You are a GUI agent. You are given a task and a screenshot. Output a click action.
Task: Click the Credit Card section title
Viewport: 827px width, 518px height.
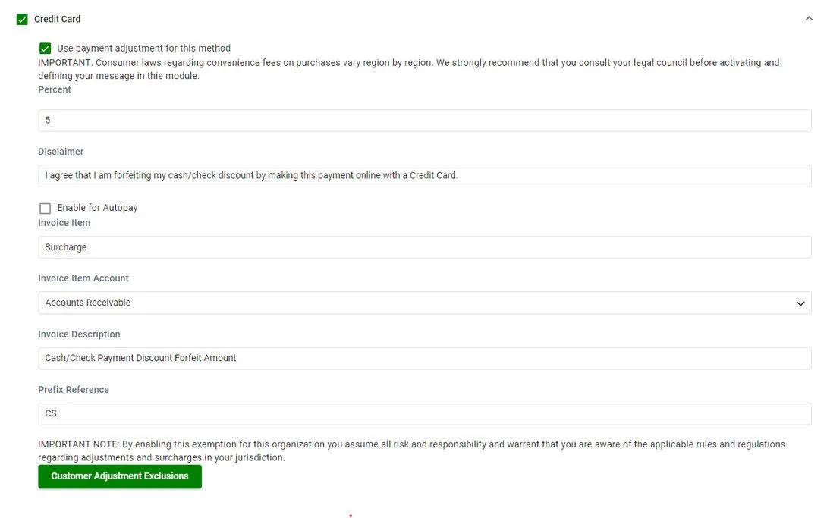pos(57,19)
